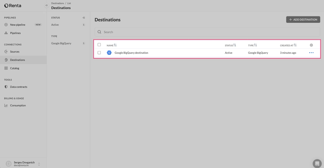Click the New pipeline plus icon
The width and height of the screenshot is (324, 168).
[6, 25]
